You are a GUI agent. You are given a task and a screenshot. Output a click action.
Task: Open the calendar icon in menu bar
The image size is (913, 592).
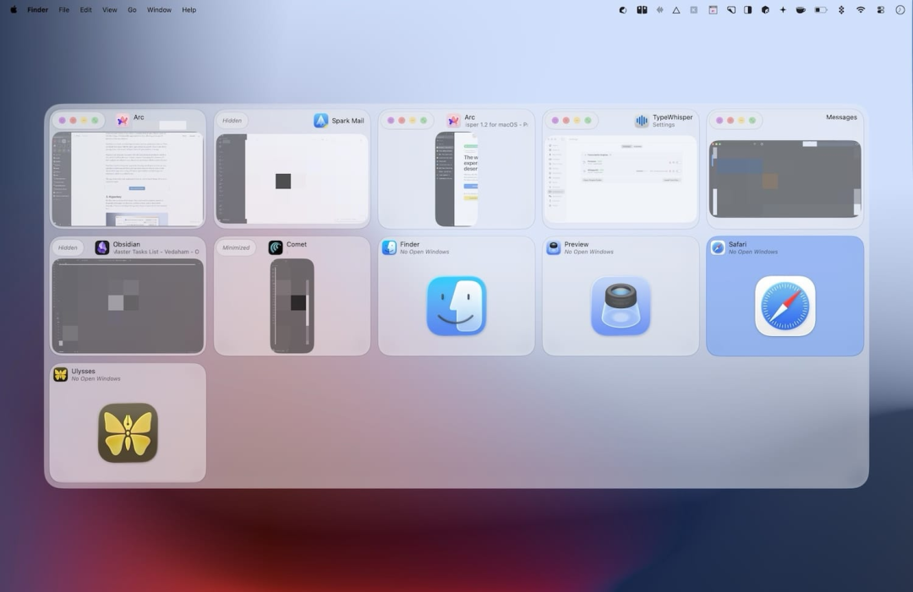(713, 10)
